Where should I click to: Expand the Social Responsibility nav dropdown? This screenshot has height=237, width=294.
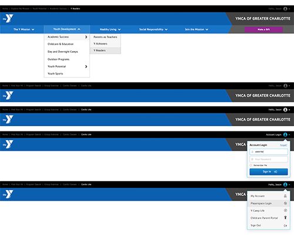click(153, 29)
